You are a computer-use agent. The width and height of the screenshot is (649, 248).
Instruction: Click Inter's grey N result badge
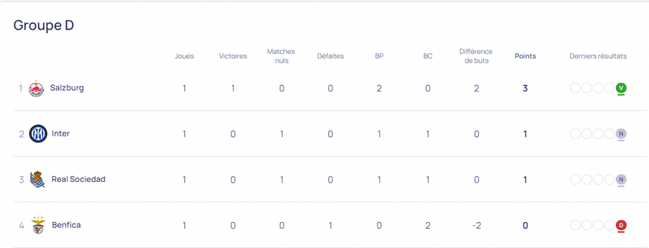pyautogui.click(x=621, y=133)
